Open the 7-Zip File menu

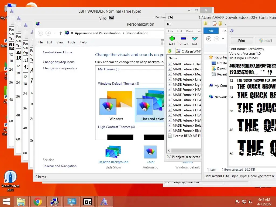pos(171,31)
